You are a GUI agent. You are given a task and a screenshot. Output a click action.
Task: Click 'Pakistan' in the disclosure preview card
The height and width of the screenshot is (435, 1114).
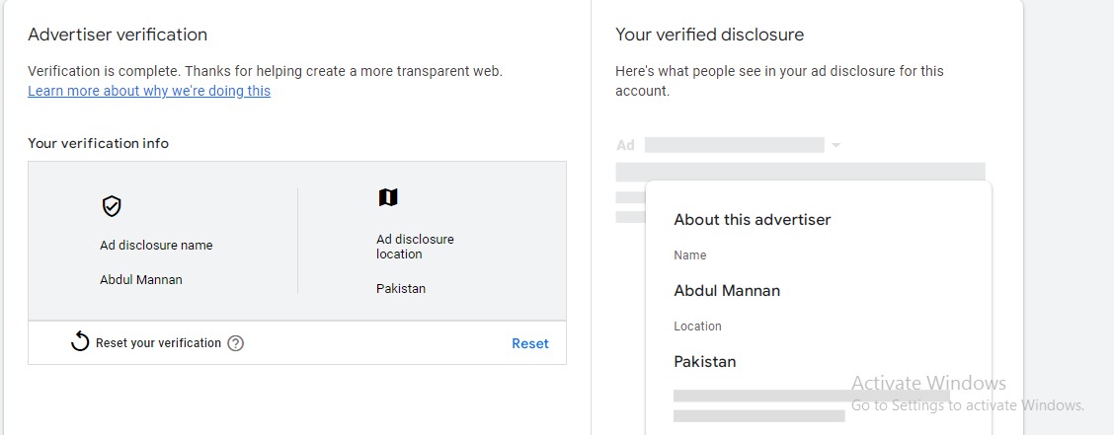pyautogui.click(x=705, y=362)
